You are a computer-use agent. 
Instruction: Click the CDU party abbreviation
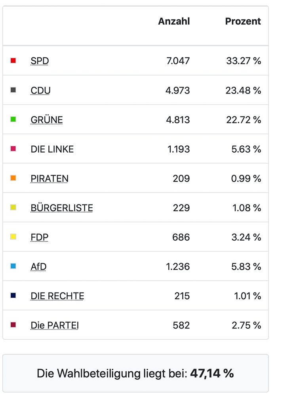pos(40,90)
